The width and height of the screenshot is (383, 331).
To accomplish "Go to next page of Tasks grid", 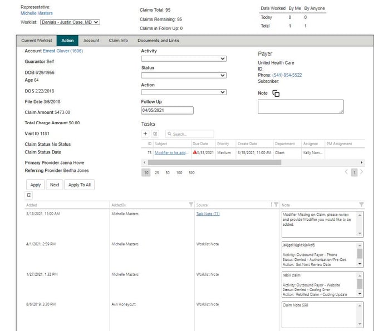I will tap(361, 172).
